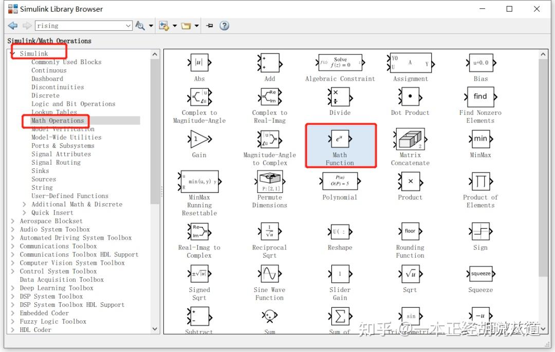
Task: Open the help question mark button
Action: pos(225,26)
